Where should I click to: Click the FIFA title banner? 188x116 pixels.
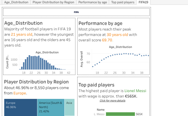click(x=76, y=12)
